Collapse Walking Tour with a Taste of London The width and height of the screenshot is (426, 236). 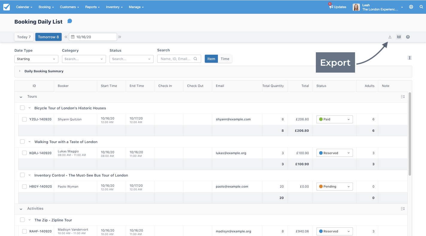pyautogui.click(x=30, y=142)
